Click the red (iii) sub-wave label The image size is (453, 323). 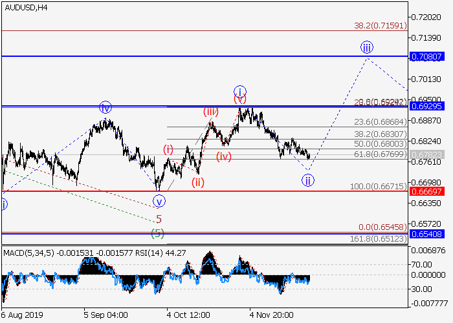click(x=211, y=112)
